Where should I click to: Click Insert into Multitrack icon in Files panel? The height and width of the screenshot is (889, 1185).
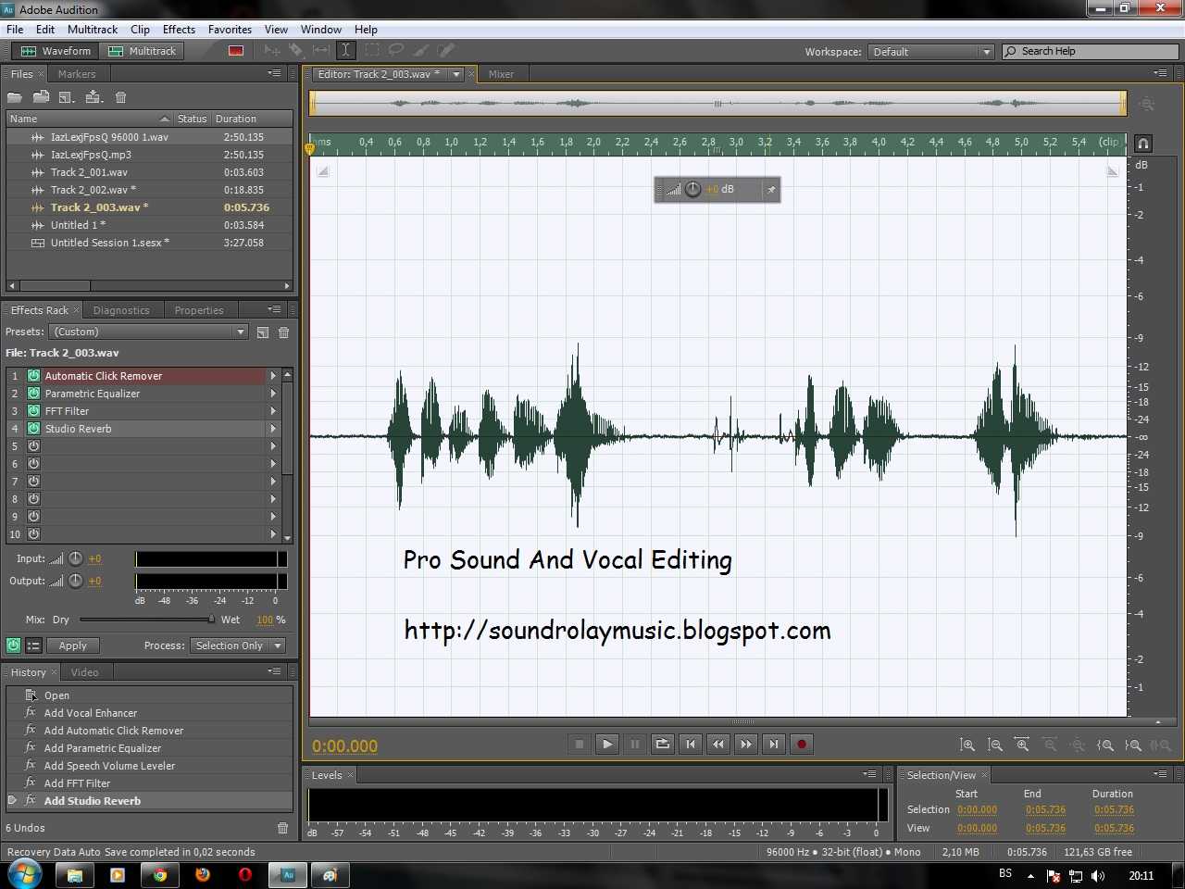point(94,97)
